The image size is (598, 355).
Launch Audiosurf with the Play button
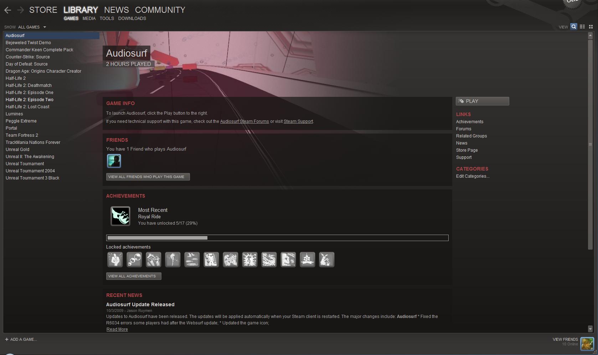click(x=483, y=101)
